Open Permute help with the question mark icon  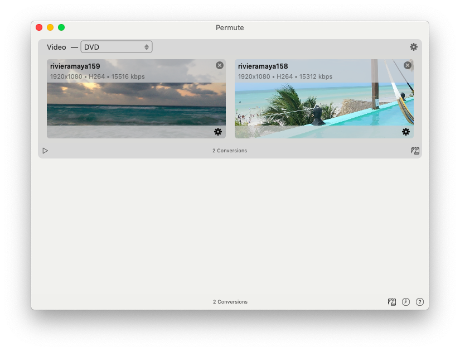419,301
